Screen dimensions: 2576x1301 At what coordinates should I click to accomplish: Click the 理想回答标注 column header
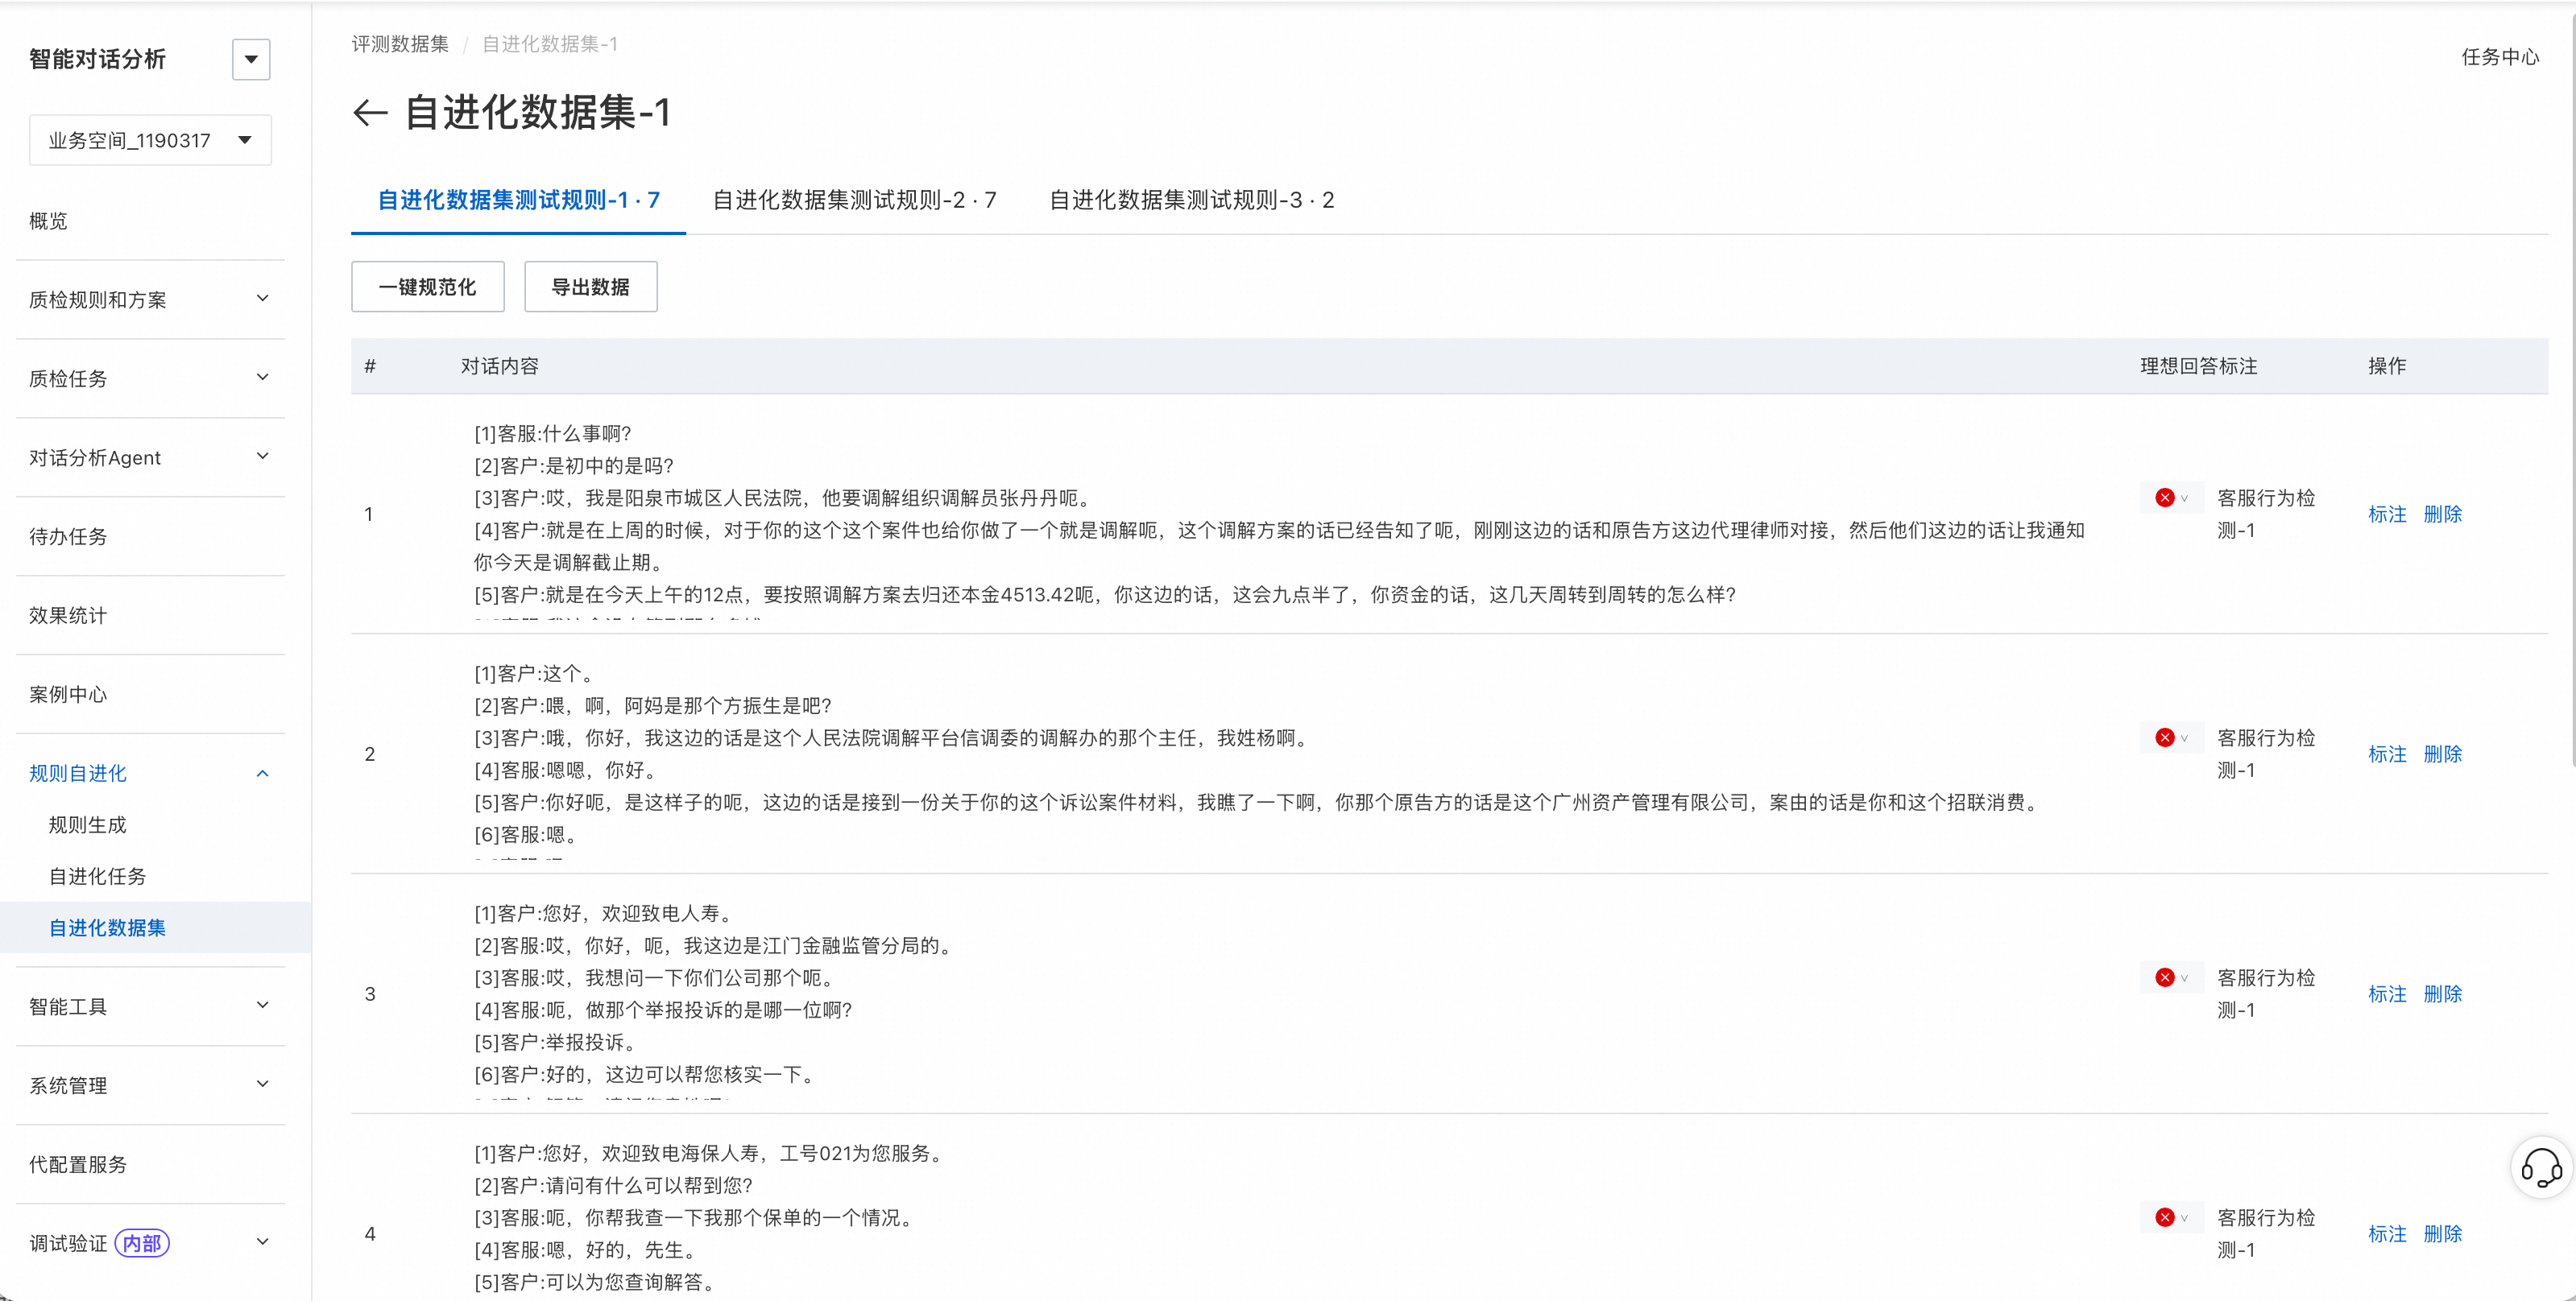2198,366
